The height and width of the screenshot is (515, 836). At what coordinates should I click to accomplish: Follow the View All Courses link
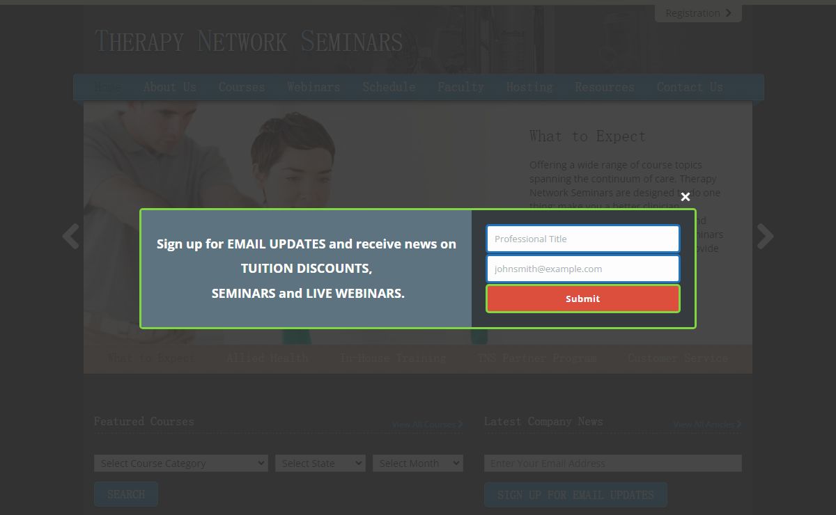point(427,425)
